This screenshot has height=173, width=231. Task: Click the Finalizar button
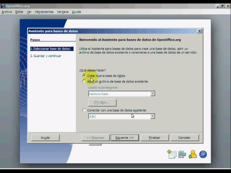[154, 138]
